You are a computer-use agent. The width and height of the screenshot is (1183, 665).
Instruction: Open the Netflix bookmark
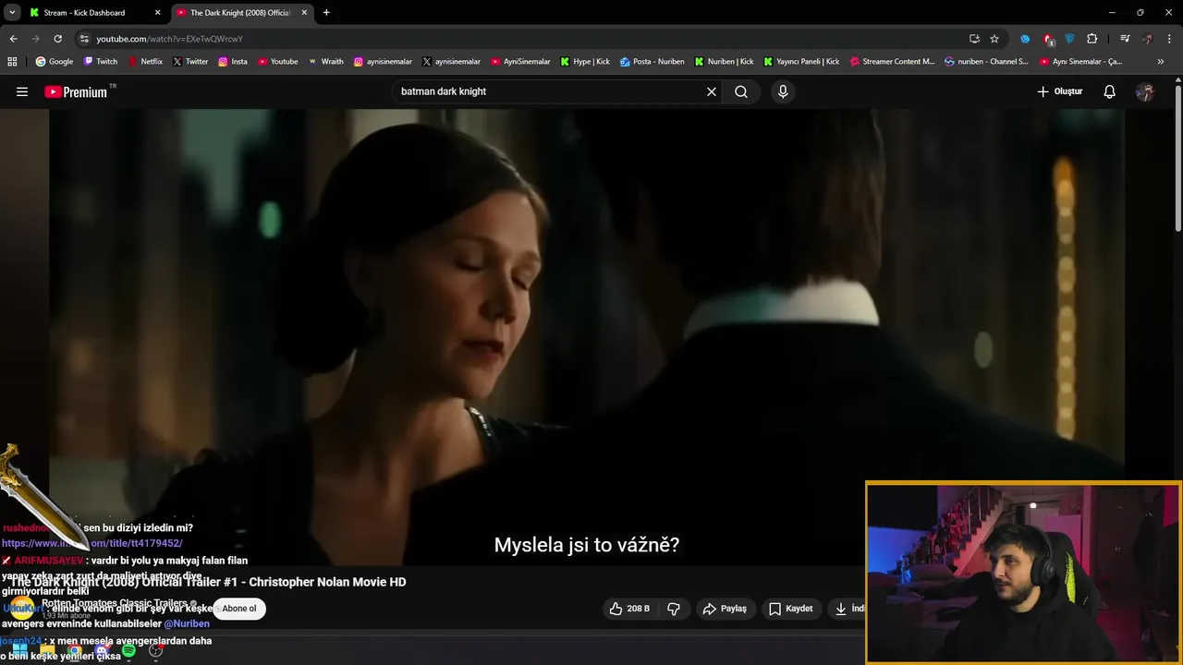click(145, 62)
